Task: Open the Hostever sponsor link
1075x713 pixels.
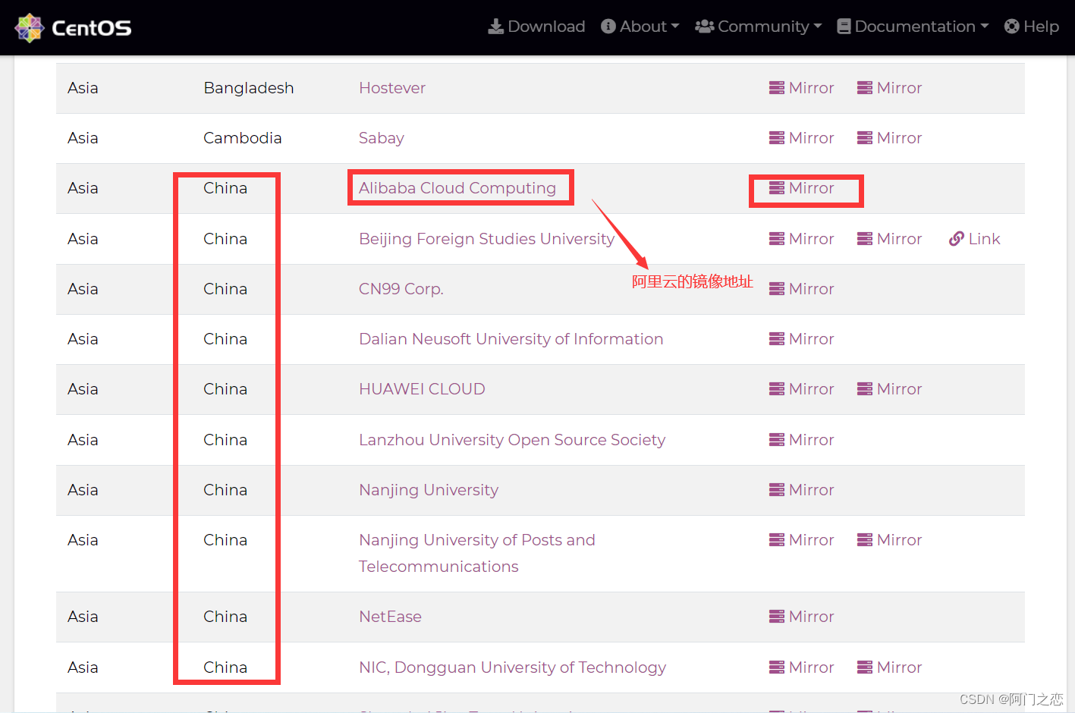Action: click(392, 88)
